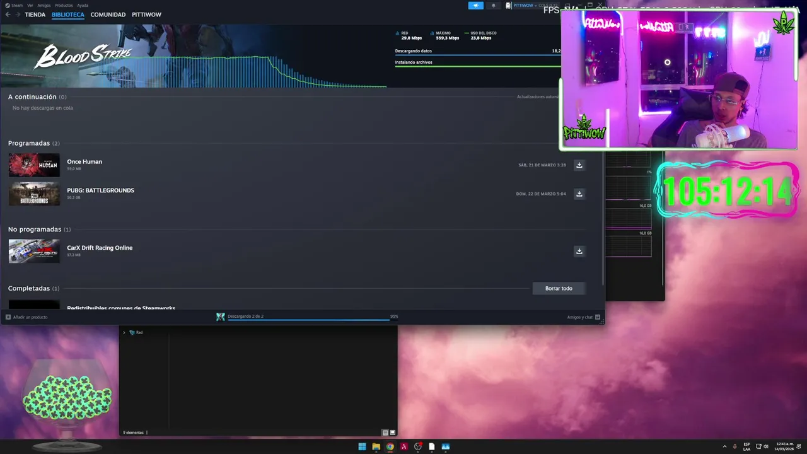
Task: Click Blood Strike icon in download status bar
Action: 220,317
